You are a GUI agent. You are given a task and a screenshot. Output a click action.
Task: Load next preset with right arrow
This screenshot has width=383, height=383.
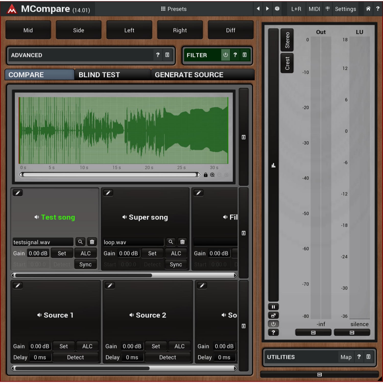pyautogui.click(x=267, y=9)
